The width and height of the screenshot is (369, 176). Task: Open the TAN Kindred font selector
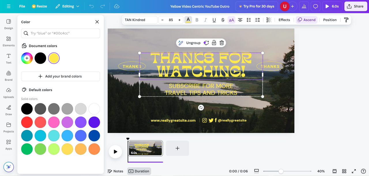[140, 20]
